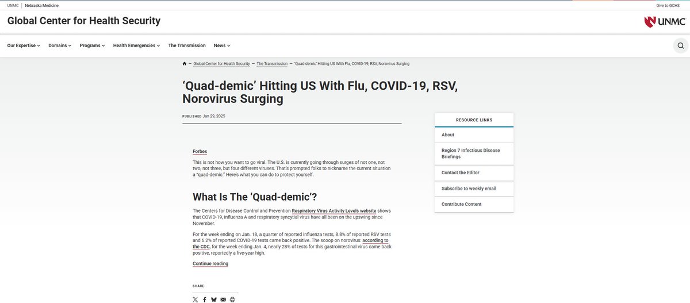Screen dimensions: 690x303
Task: Open the Give to GCHS link
Action: (668, 5)
